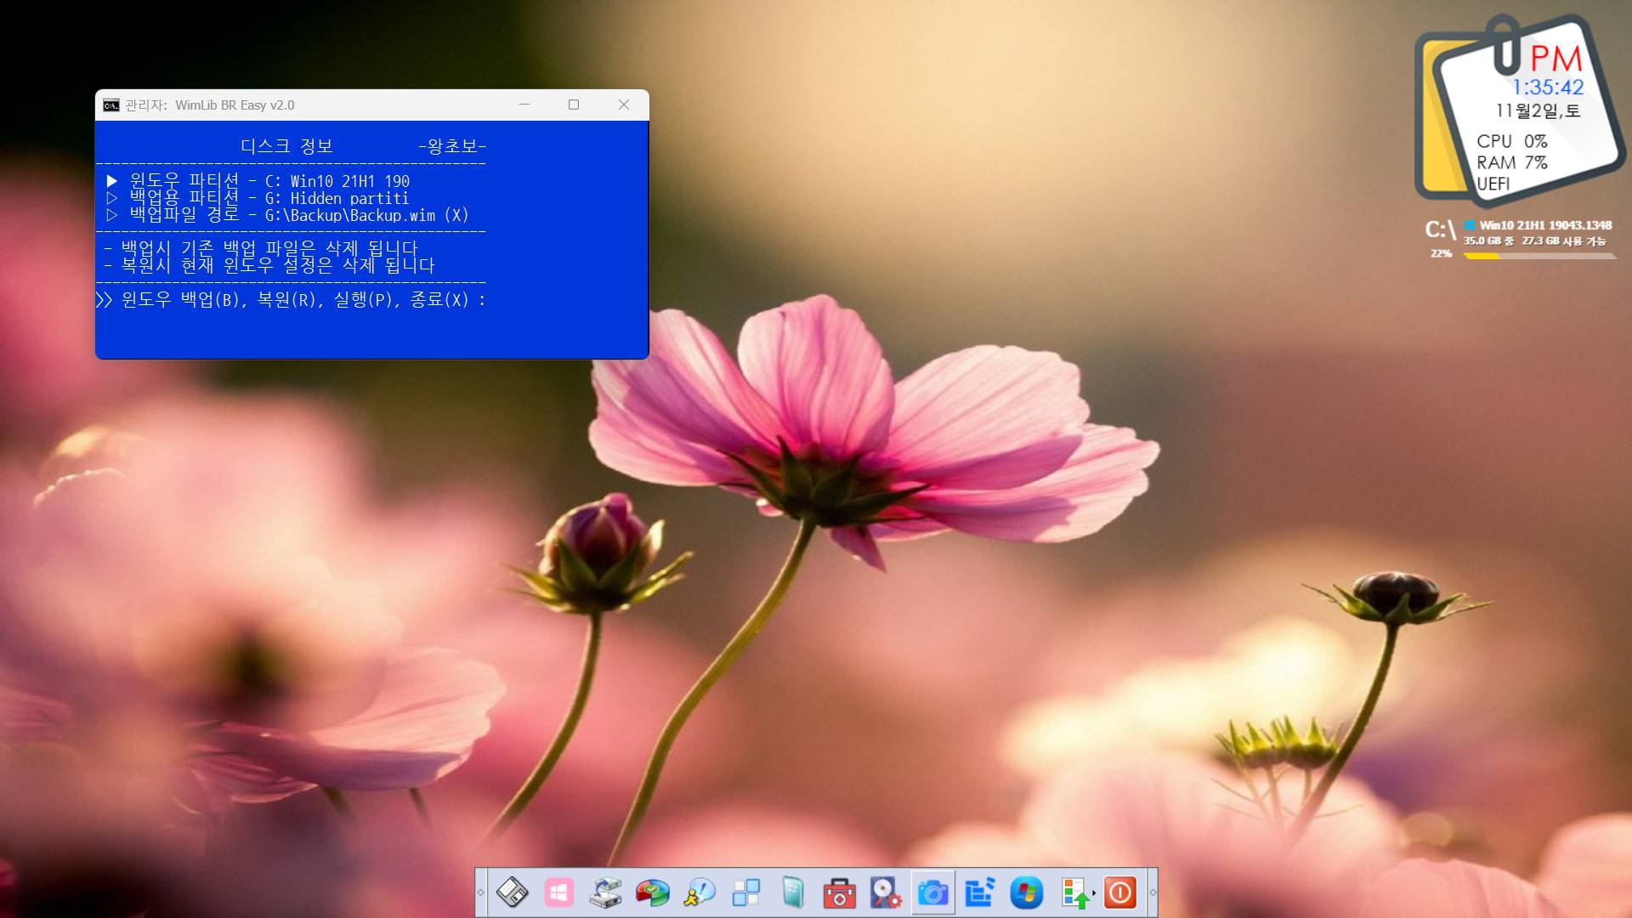
Task: Click the RAM 7% reading on widget
Action: pos(1512,162)
